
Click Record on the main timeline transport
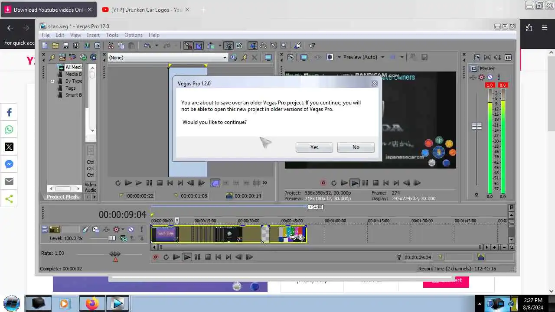pyautogui.click(x=156, y=257)
